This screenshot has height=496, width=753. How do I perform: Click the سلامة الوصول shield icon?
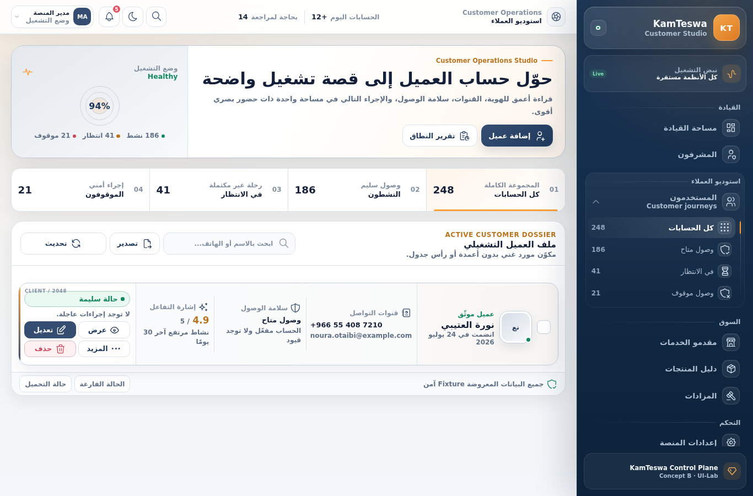pyautogui.click(x=295, y=308)
